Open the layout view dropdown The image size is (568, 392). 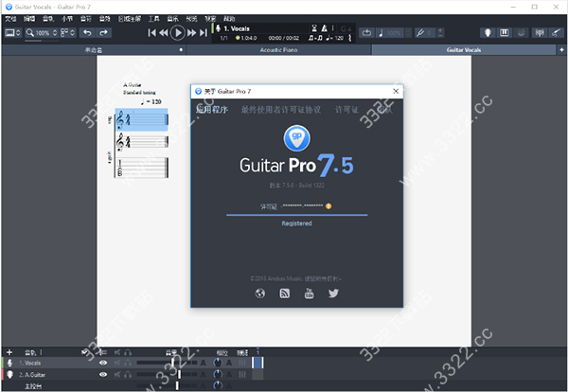pos(68,33)
